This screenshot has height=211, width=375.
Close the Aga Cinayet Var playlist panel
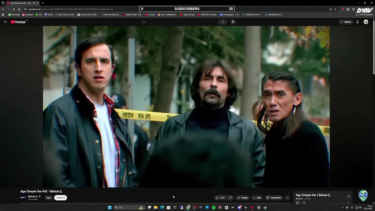tap(348, 196)
